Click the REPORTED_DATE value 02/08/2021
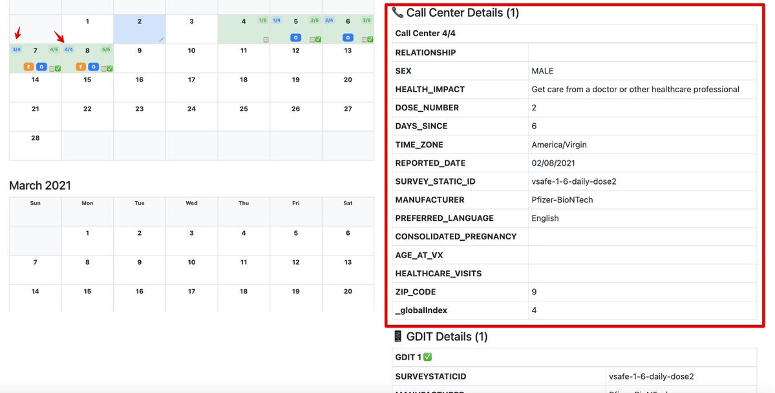775x393 pixels. (553, 163)
